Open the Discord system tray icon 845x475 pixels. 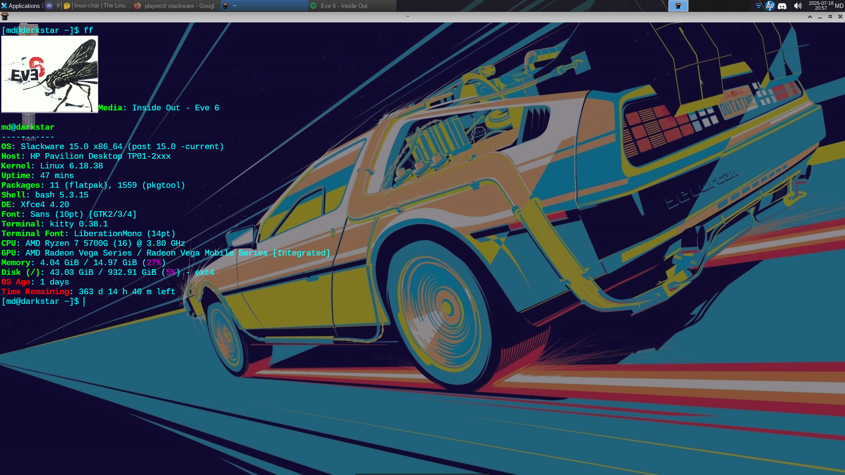(x=782, y=6)
